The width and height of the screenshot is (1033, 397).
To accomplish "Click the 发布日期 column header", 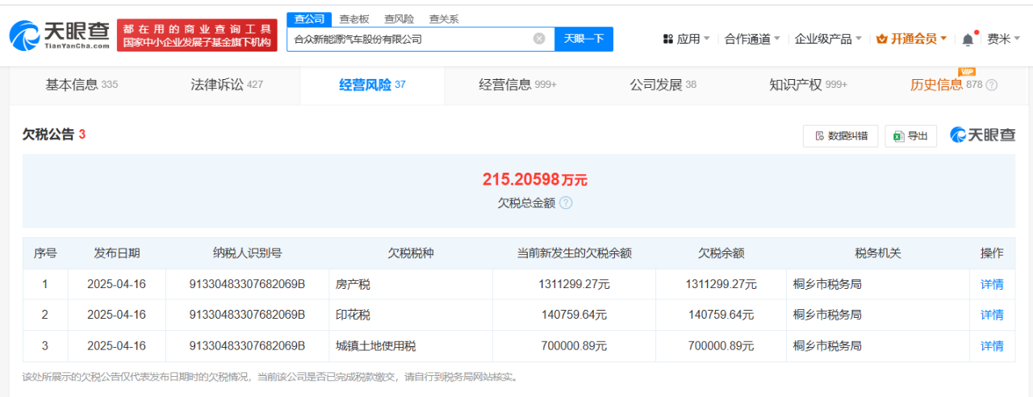I will [116, 253].
